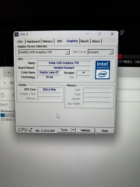Open the Bench tab

click(x=85, y=41)
